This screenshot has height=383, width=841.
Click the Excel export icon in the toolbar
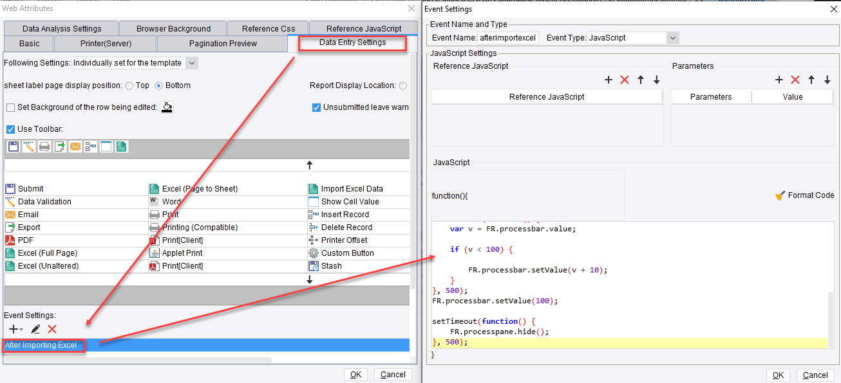[x=121, y=146]
